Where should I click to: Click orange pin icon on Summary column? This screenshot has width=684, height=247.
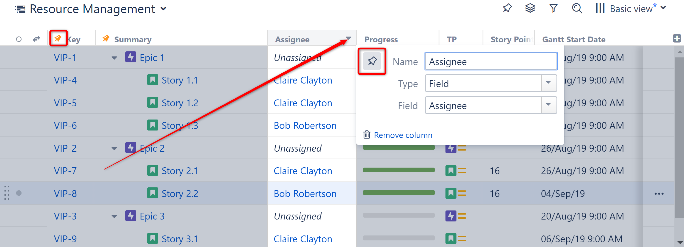[106, 38]
